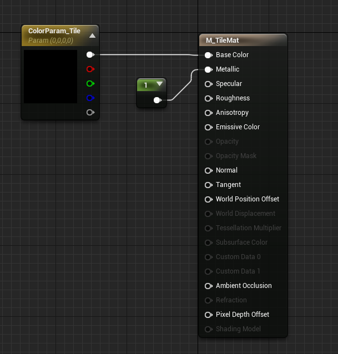Screen dimensions: 338x354
Task: Click the blue channel output pin
Action: click(x=90, y=98)
